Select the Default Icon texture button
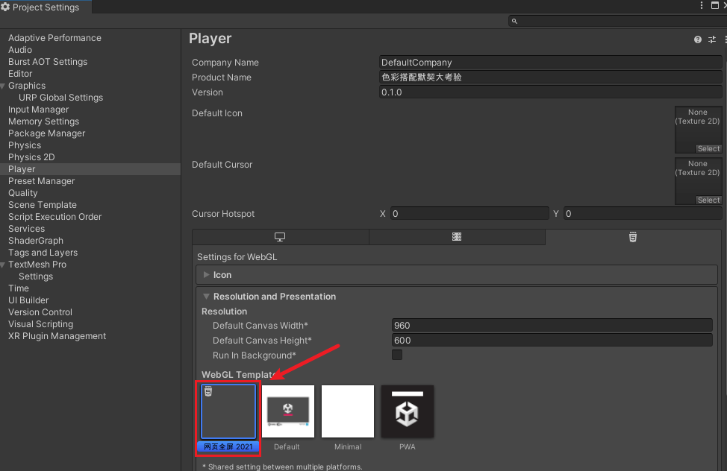727x471 pixels. pos(708,148)
